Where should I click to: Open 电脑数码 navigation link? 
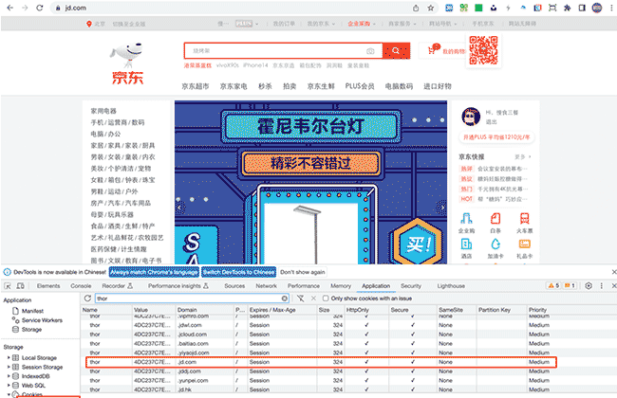point(399,86)
